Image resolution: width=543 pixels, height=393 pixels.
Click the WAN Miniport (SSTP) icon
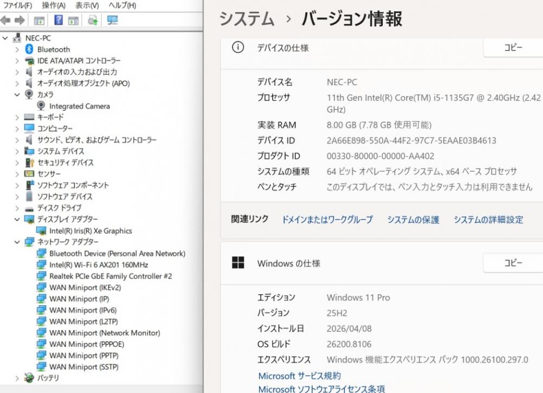(41, 366)
